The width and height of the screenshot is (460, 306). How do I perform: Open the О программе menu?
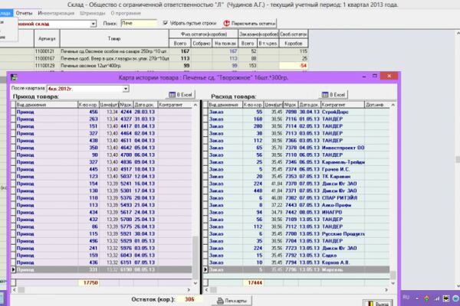tap(126, 13)
